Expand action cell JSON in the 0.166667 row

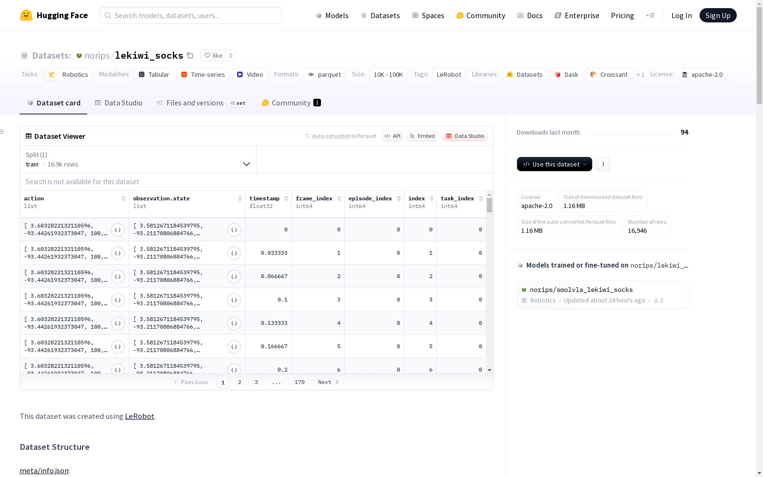118,347
